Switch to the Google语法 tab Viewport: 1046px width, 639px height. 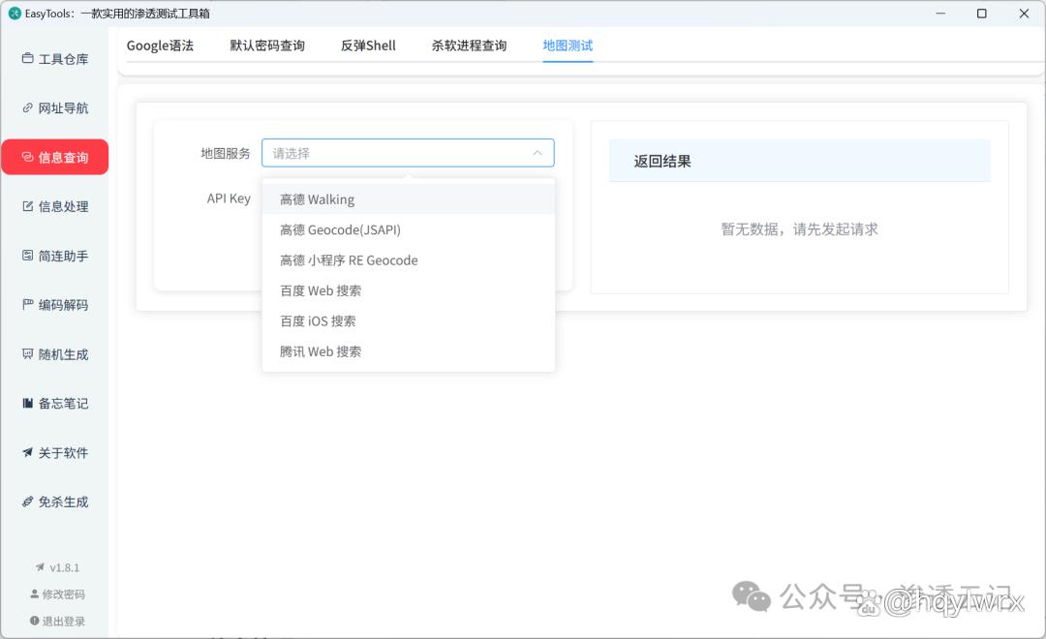160,46
